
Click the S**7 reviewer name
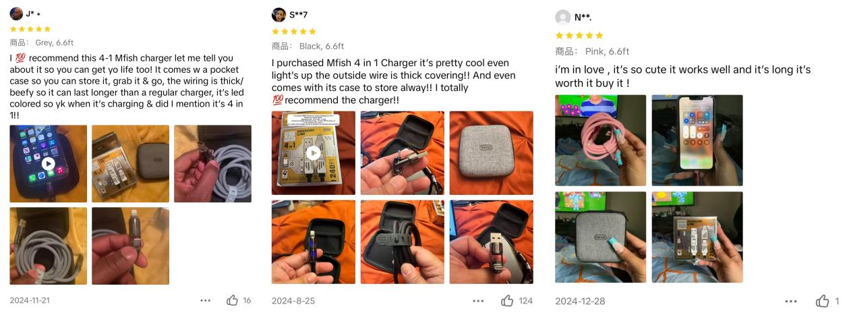[299, 15]
